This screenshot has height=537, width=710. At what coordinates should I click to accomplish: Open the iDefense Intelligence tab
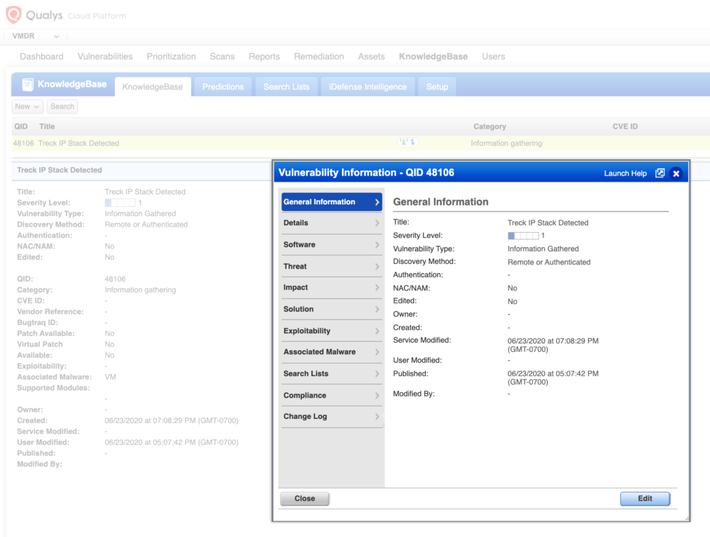point(368,87)
